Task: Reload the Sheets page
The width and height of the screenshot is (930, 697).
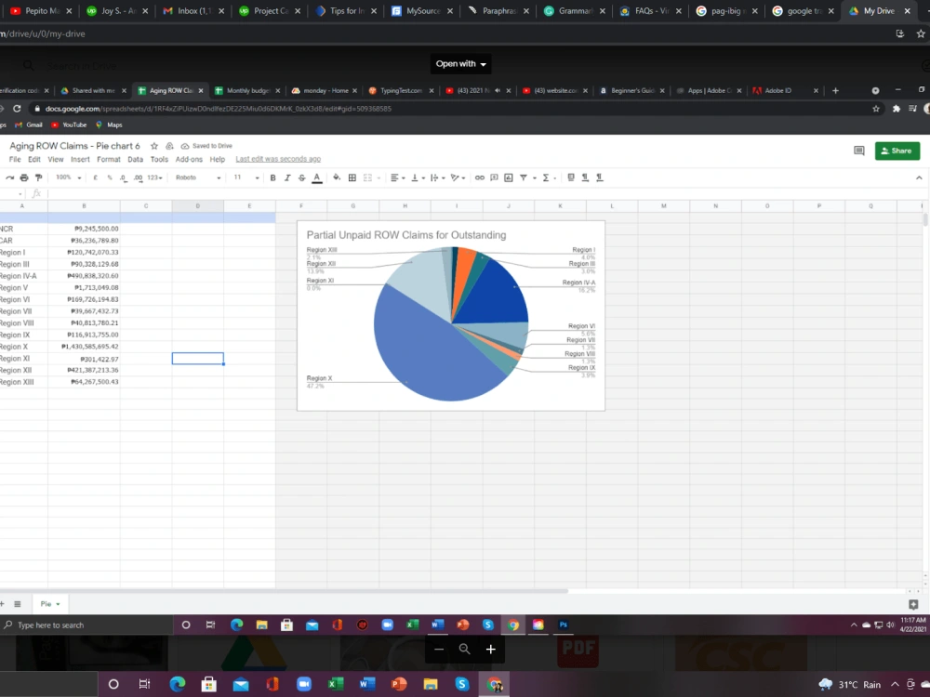Action: [x=17, y=109]
